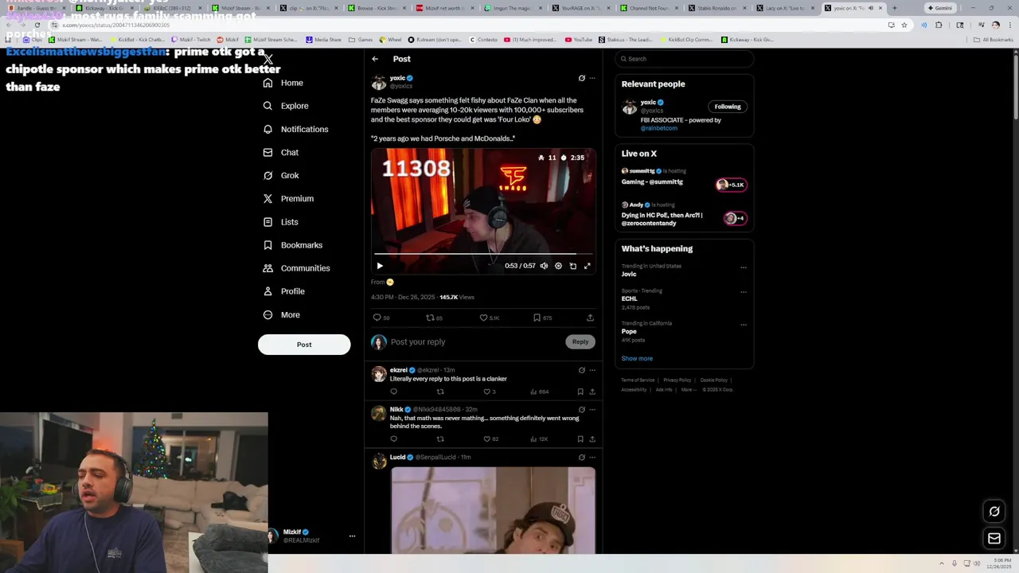Open floating messages envelope at bottom right
Screen dimensions: 1019x573
click(x=994, y=539)
